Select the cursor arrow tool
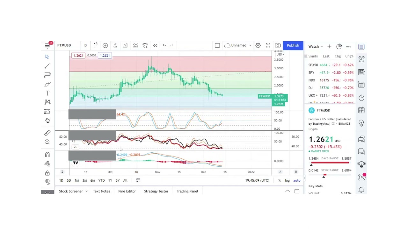Viewport: 408px width, 229px height. [47, 57]
